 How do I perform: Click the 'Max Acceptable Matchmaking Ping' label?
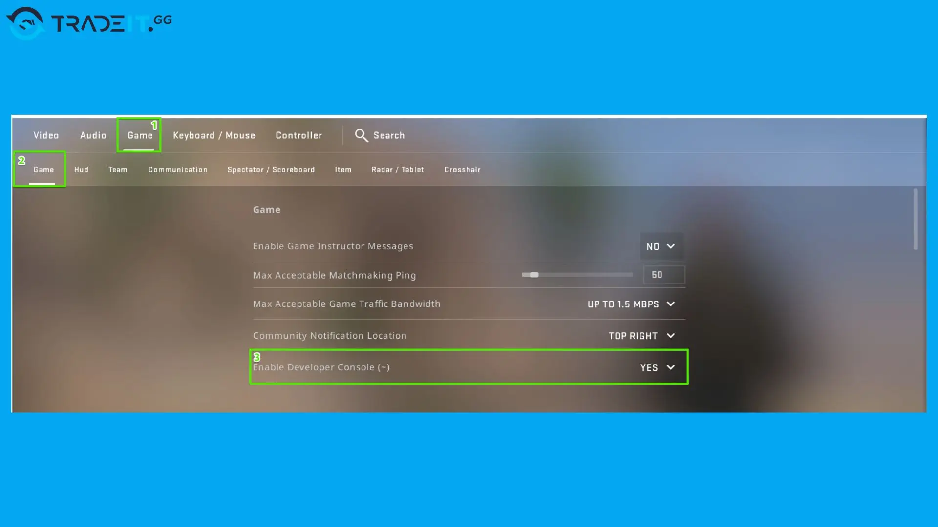click(x=334, y=275)
